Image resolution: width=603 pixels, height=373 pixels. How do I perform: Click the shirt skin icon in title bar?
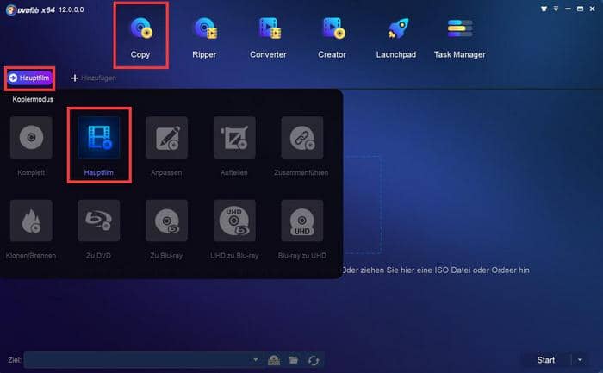tap(544, 9)
